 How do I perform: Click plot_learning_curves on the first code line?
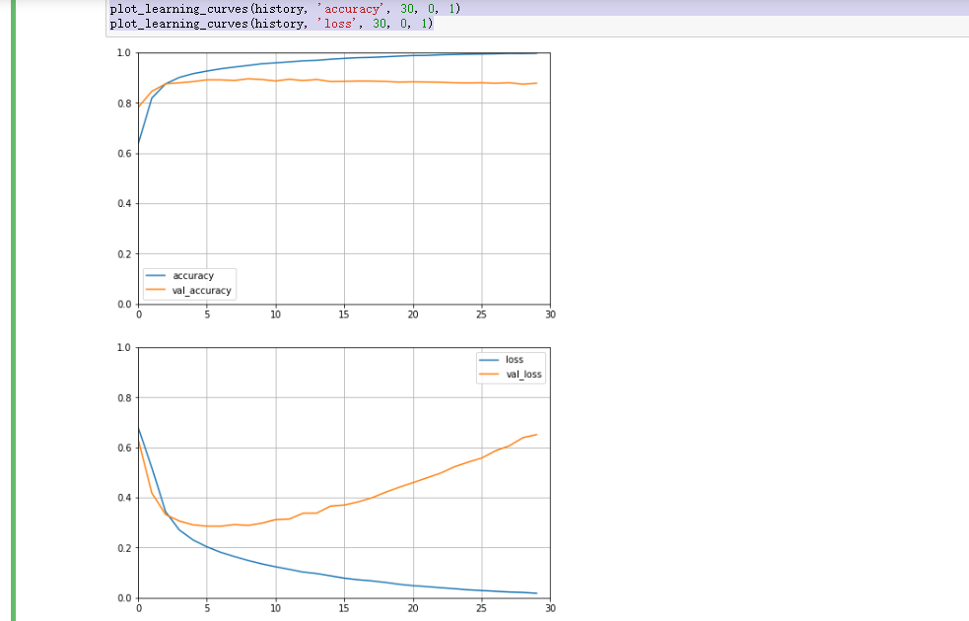point(178,9)
